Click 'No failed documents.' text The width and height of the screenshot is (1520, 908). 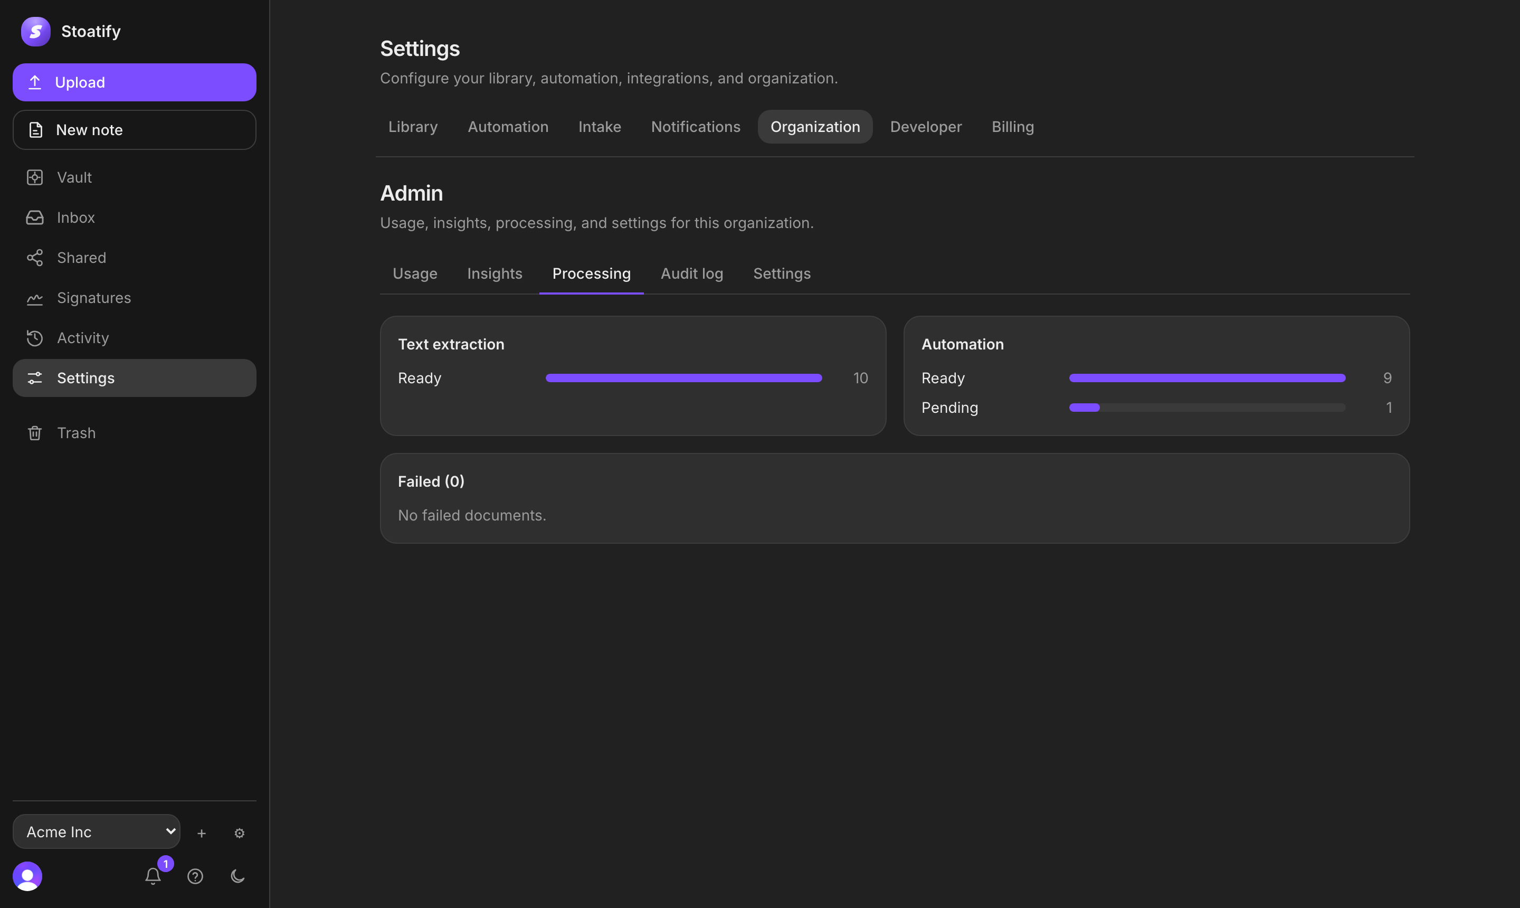472,515
